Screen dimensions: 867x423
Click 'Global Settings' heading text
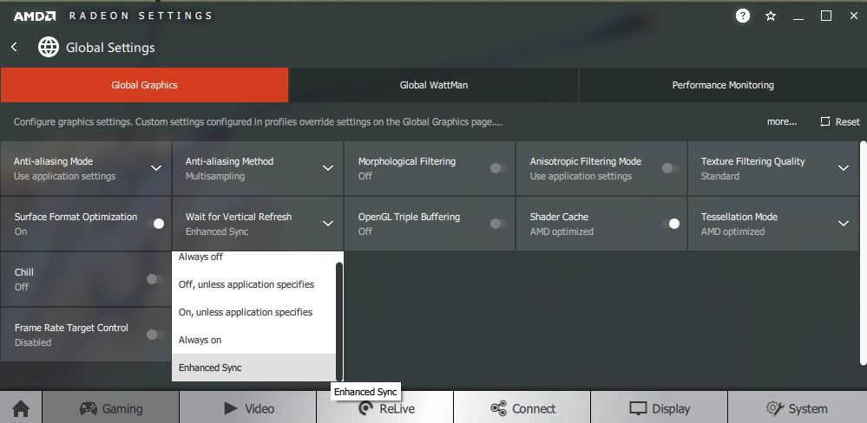(x=110, y=48)
